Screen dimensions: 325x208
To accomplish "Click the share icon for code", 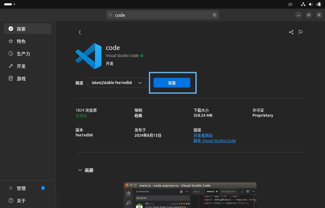I will pos(291,32).
